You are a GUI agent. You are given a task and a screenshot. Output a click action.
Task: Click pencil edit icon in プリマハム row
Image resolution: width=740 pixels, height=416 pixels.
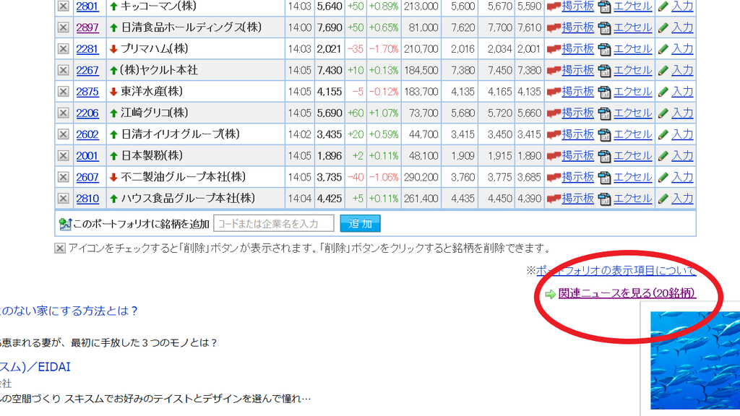tap(663, 50)
